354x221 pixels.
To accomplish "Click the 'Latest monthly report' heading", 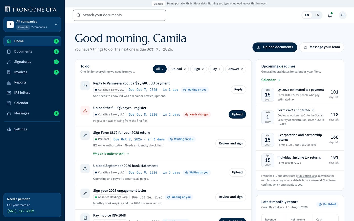I will tap(279, 202).
